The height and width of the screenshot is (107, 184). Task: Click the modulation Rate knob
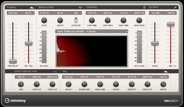pos(44,20)
